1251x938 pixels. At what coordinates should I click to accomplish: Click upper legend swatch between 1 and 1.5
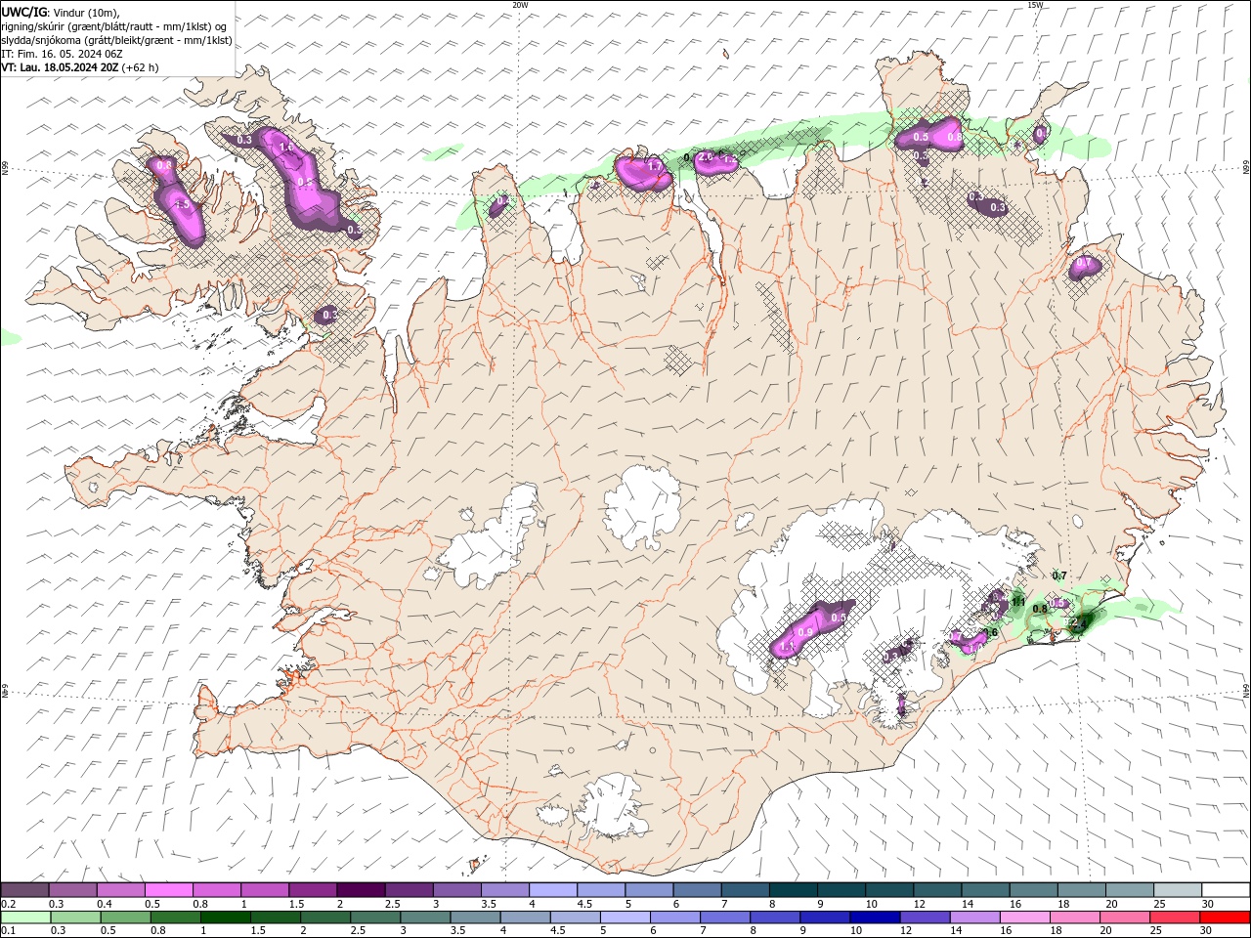264,890
